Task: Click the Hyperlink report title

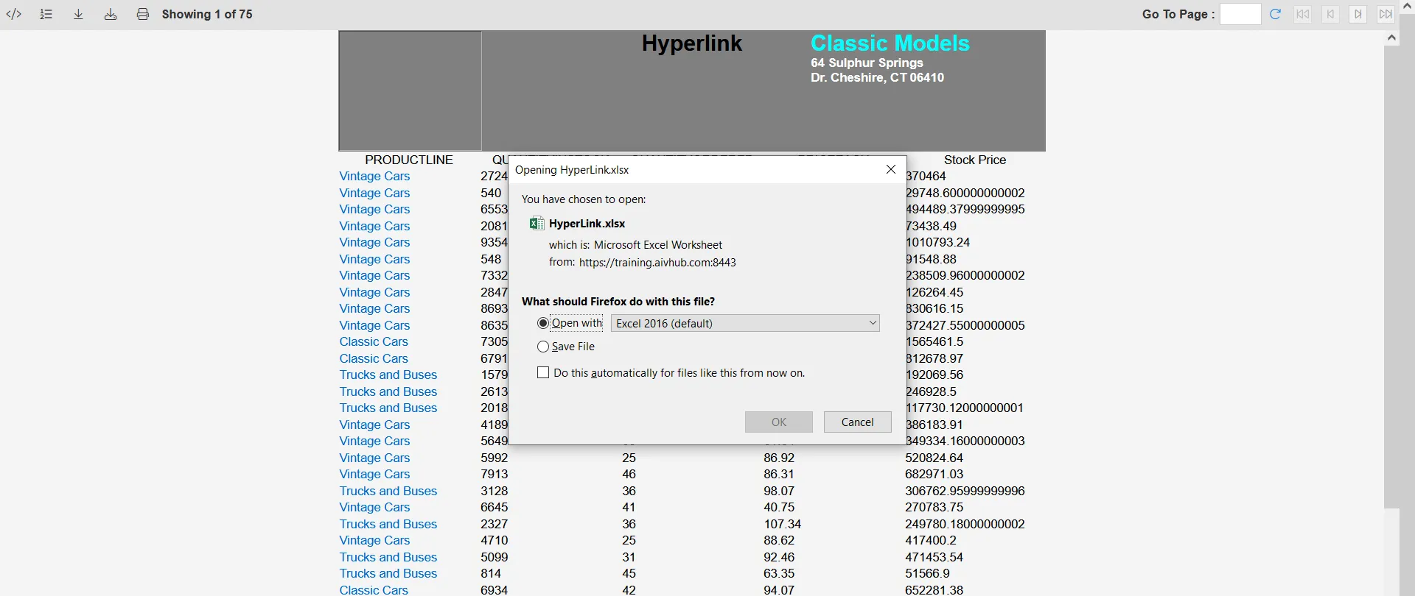Action: coord(692,43)
